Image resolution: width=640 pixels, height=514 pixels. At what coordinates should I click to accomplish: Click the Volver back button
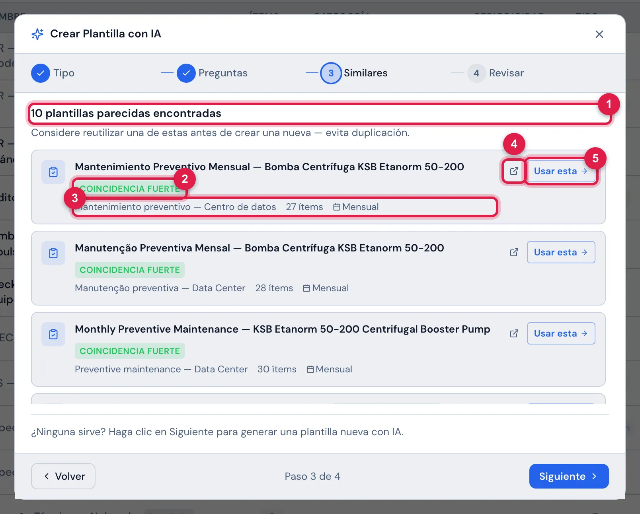pyautogui.click(x=63, y=476)
